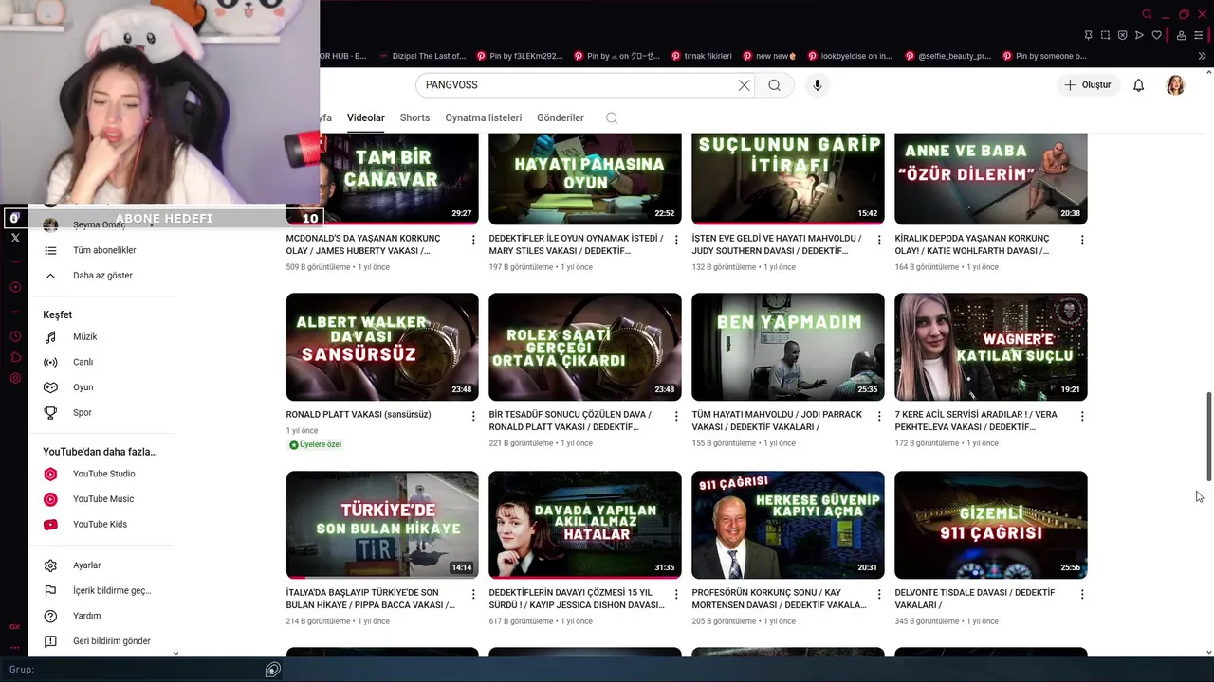1214x682 pixels.
Task: Open options menu for Katie Wohlfarth video
Action: (1082, 241)
